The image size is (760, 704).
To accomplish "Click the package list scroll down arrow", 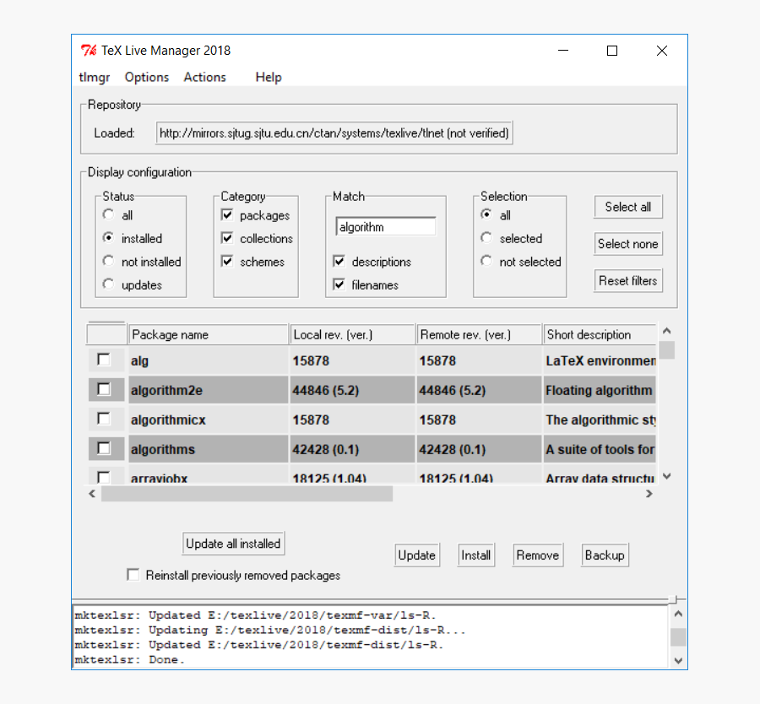I will tap(667, 476).
